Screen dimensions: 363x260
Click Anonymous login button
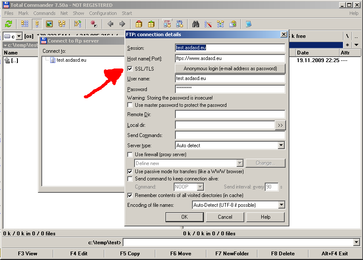point(230,69)
